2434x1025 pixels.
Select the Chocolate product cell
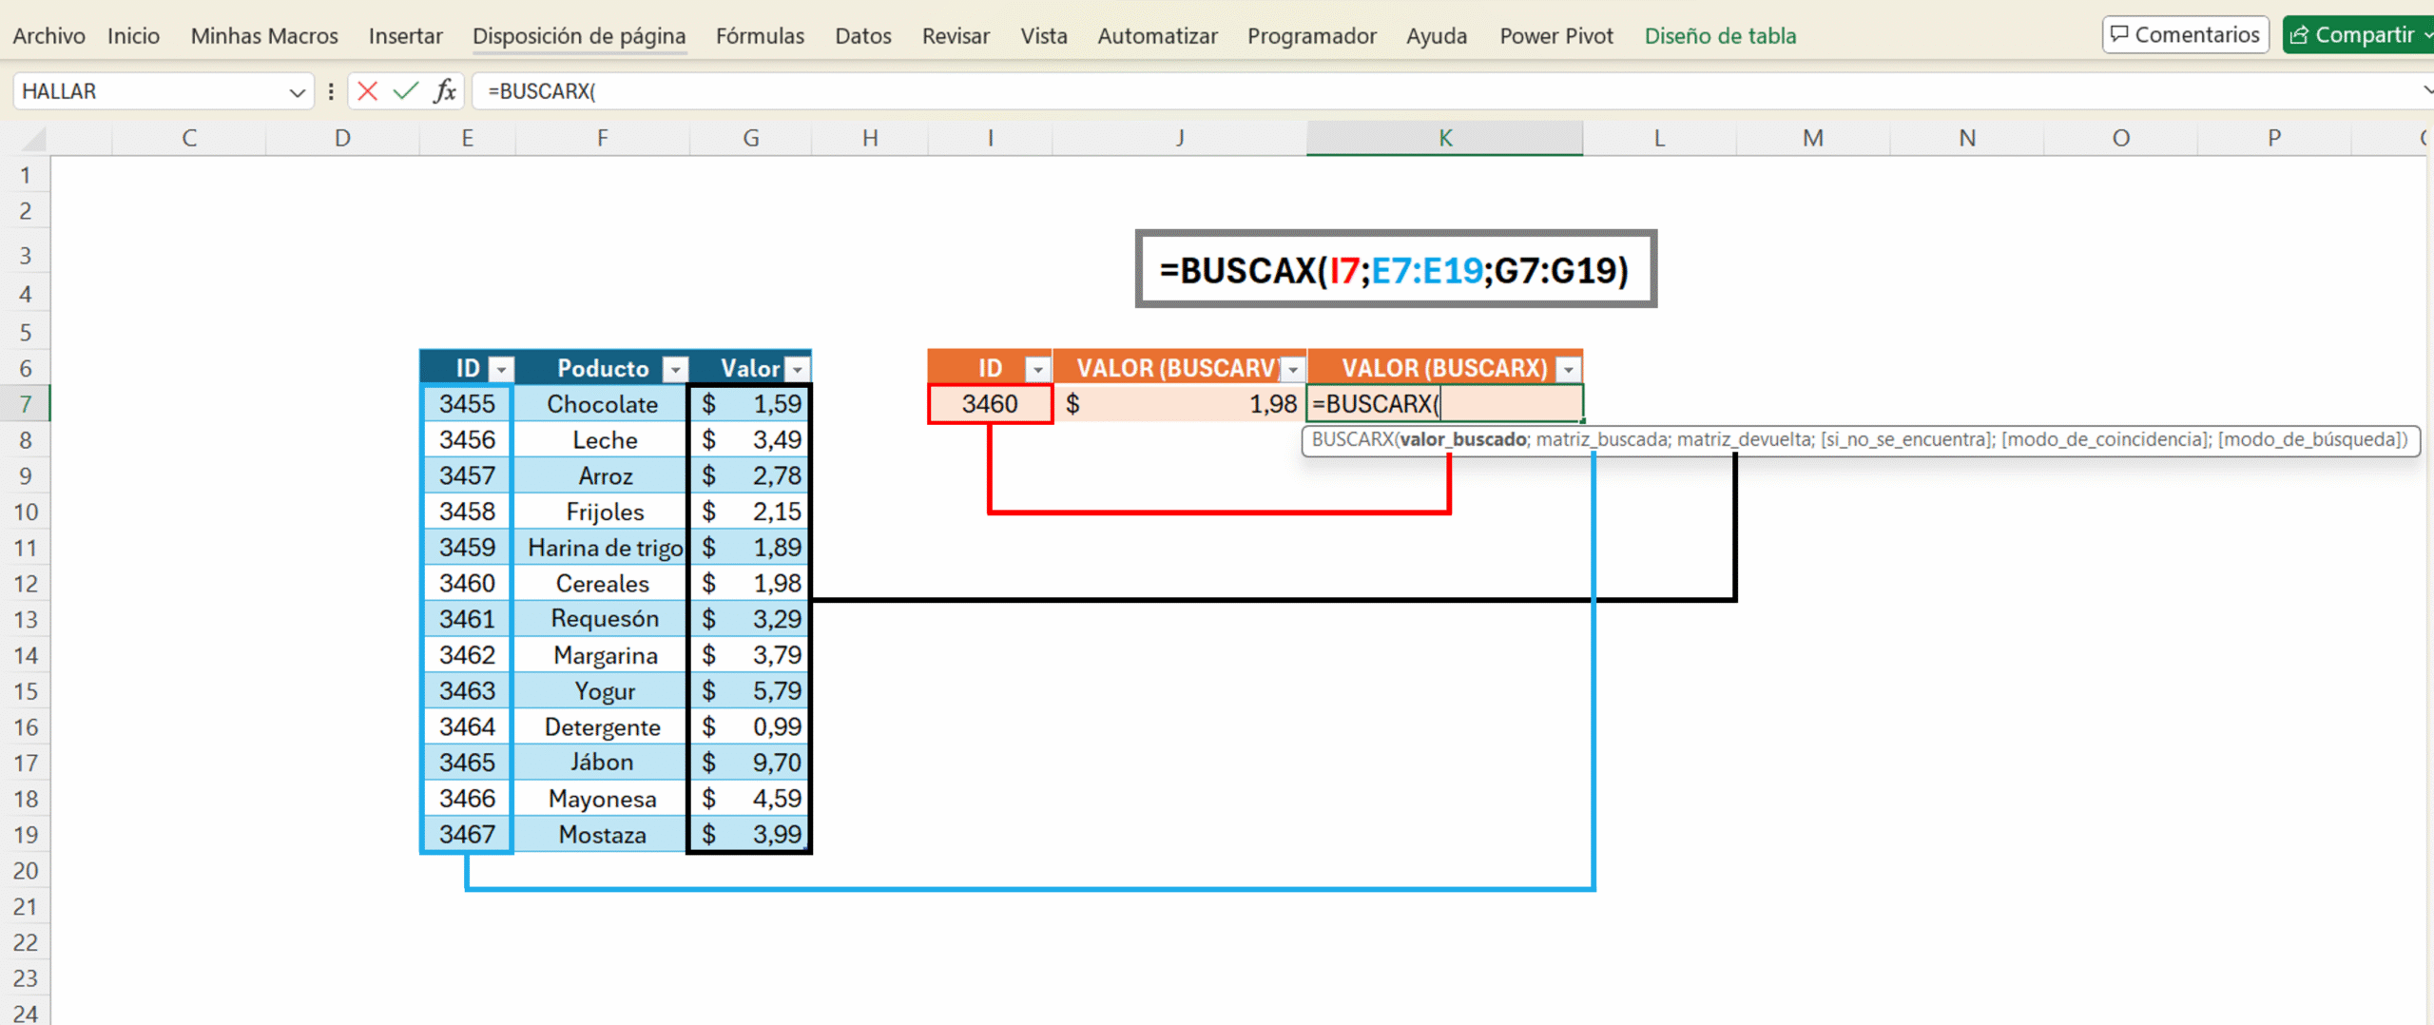(x=602, y=404)
